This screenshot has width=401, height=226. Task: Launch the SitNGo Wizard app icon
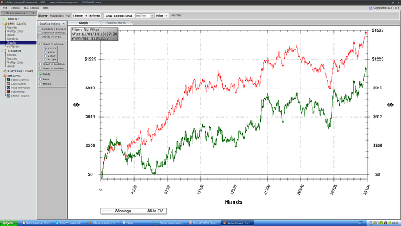tap(9, 96)
